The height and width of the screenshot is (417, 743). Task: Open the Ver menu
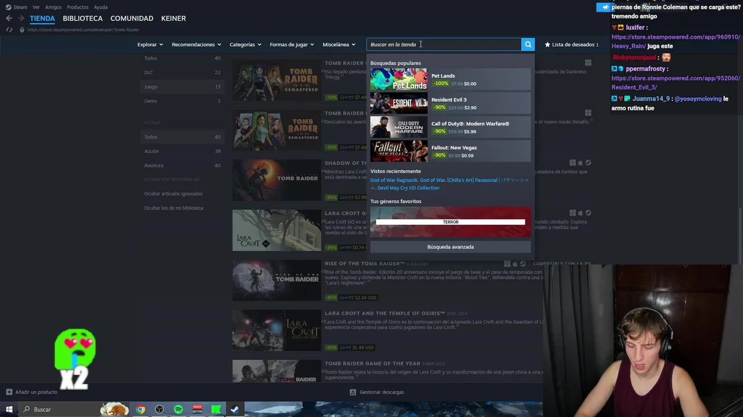(x=36, y=7)
